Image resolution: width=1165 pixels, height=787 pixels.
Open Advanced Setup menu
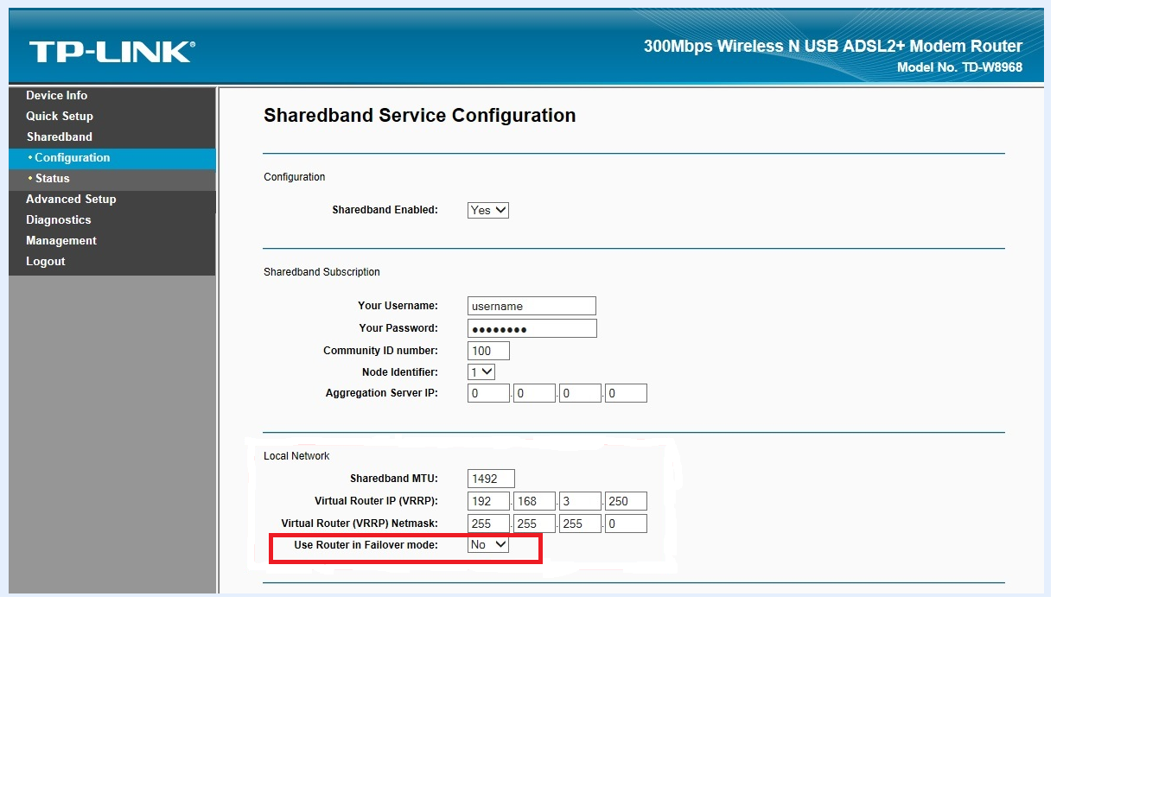pyautogui.click(x=71, y=200)
